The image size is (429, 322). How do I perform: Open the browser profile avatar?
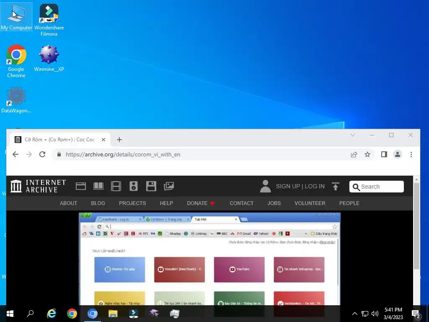[398, 154]
